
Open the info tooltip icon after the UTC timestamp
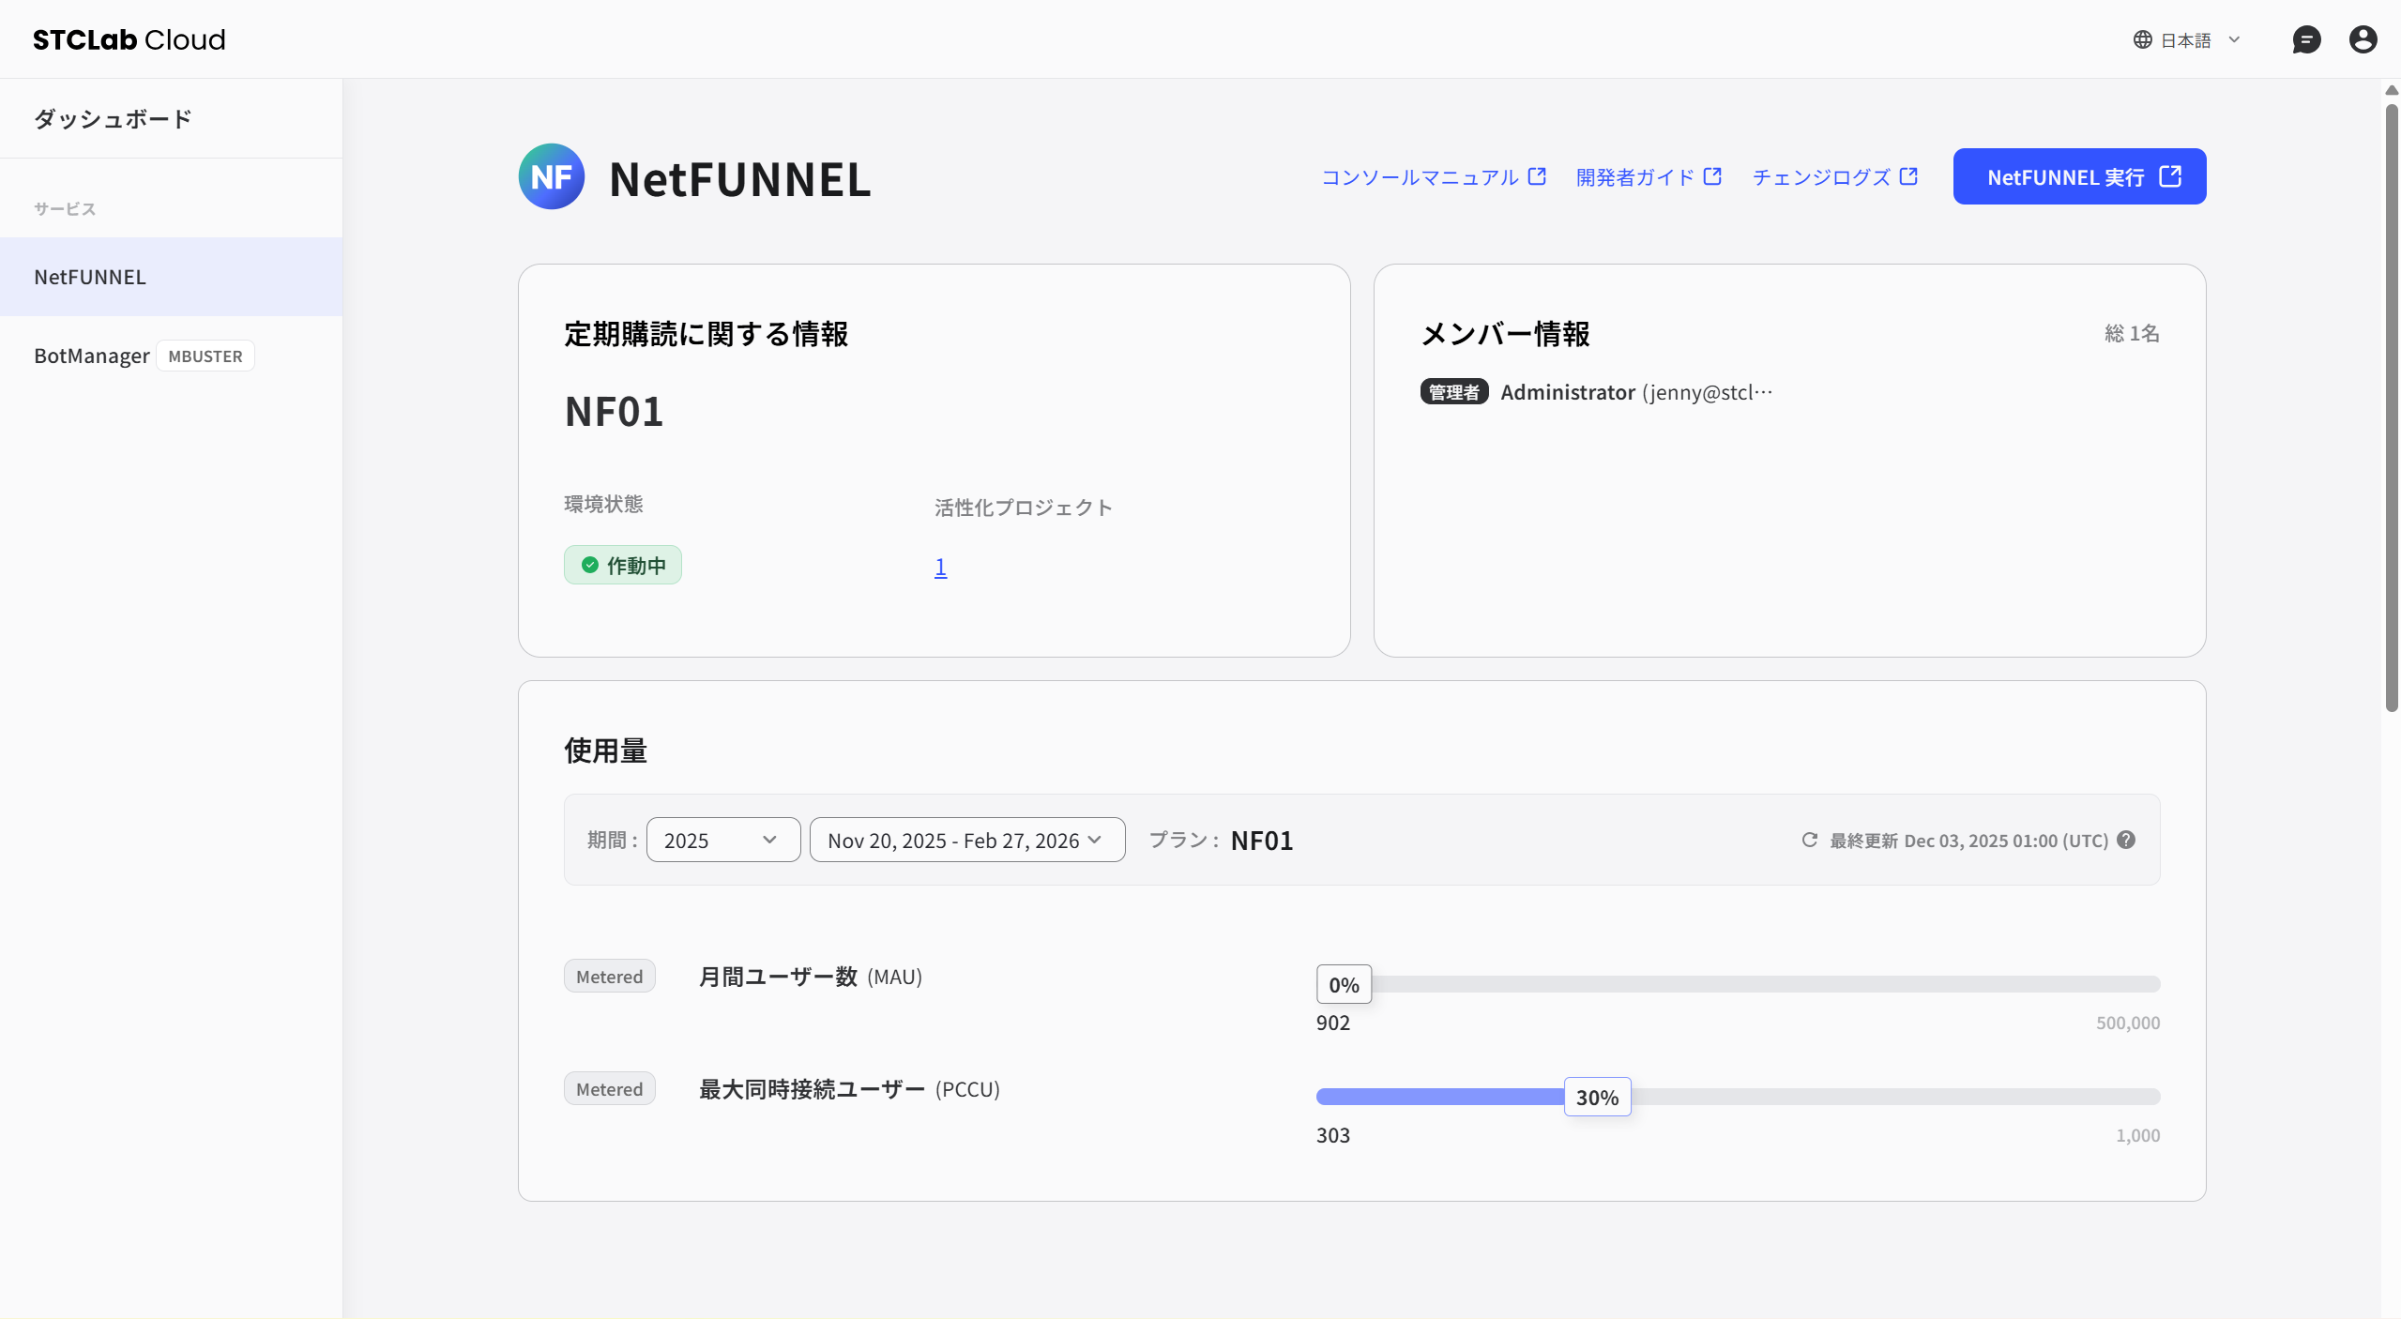pos(2126,839)
